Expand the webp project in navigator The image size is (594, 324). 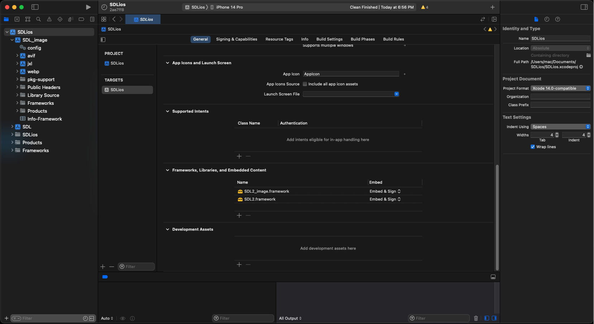click(x=17, y=71)
